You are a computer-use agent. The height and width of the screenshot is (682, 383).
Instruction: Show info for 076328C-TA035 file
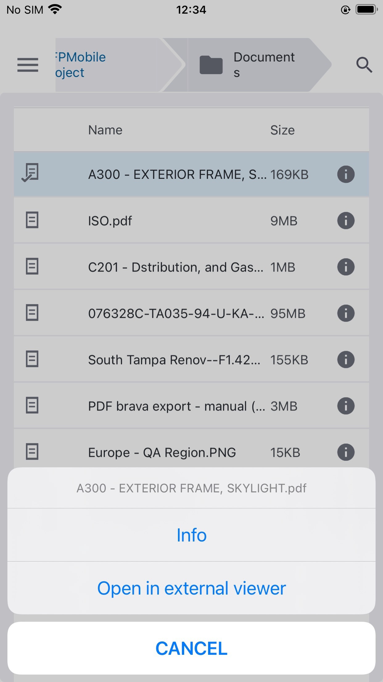pos(345,313)
